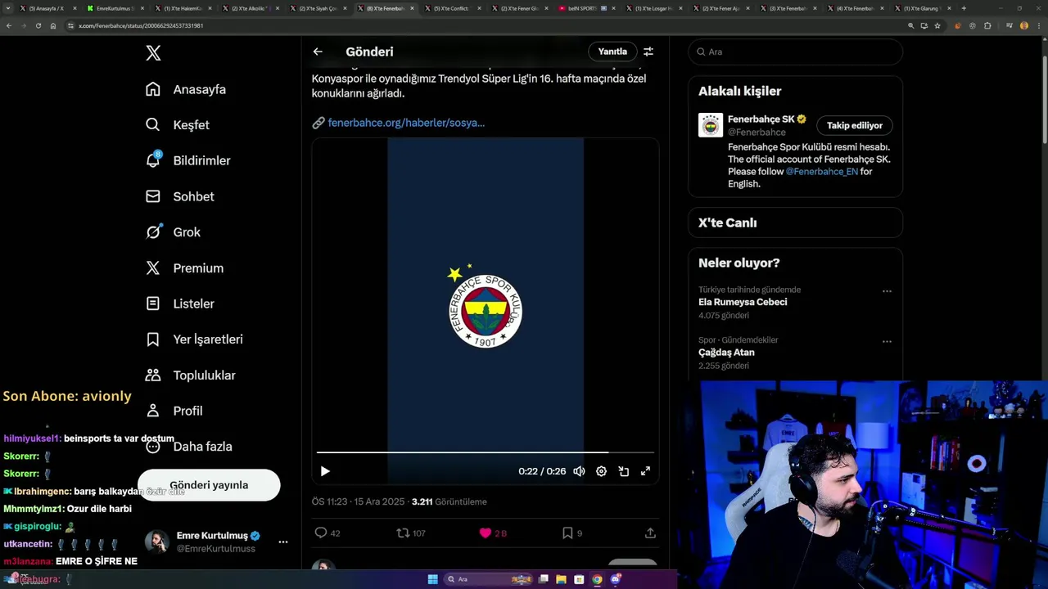
Task: Play the Fenerbahçe video
Action: [x=325, y=471]
